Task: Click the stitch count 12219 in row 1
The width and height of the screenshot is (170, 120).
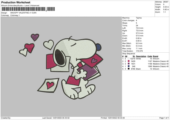Action: coord(133,59)
